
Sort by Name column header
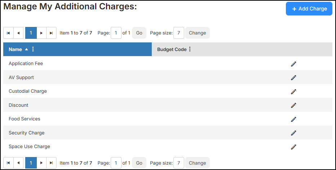[x=15, y=49]
